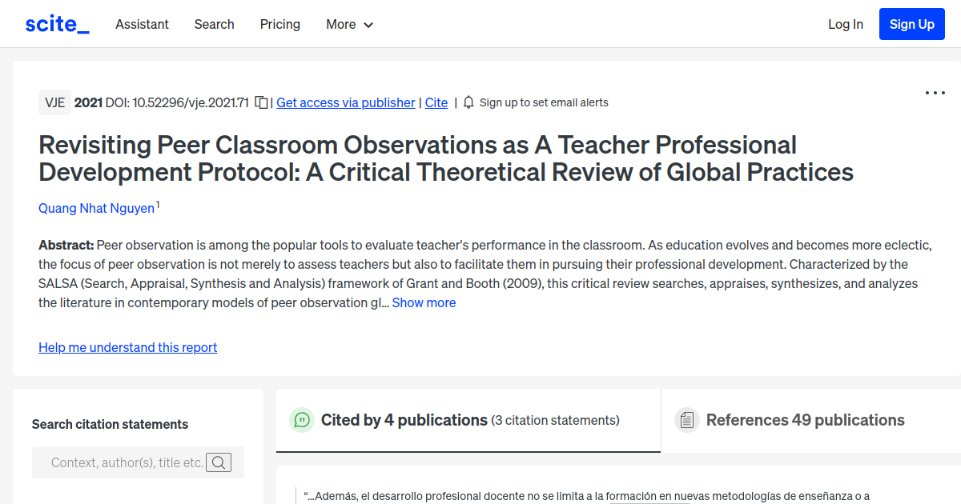
Task: Open Help me understand this report
Action: pyautogui.click(x=127, y=347)
